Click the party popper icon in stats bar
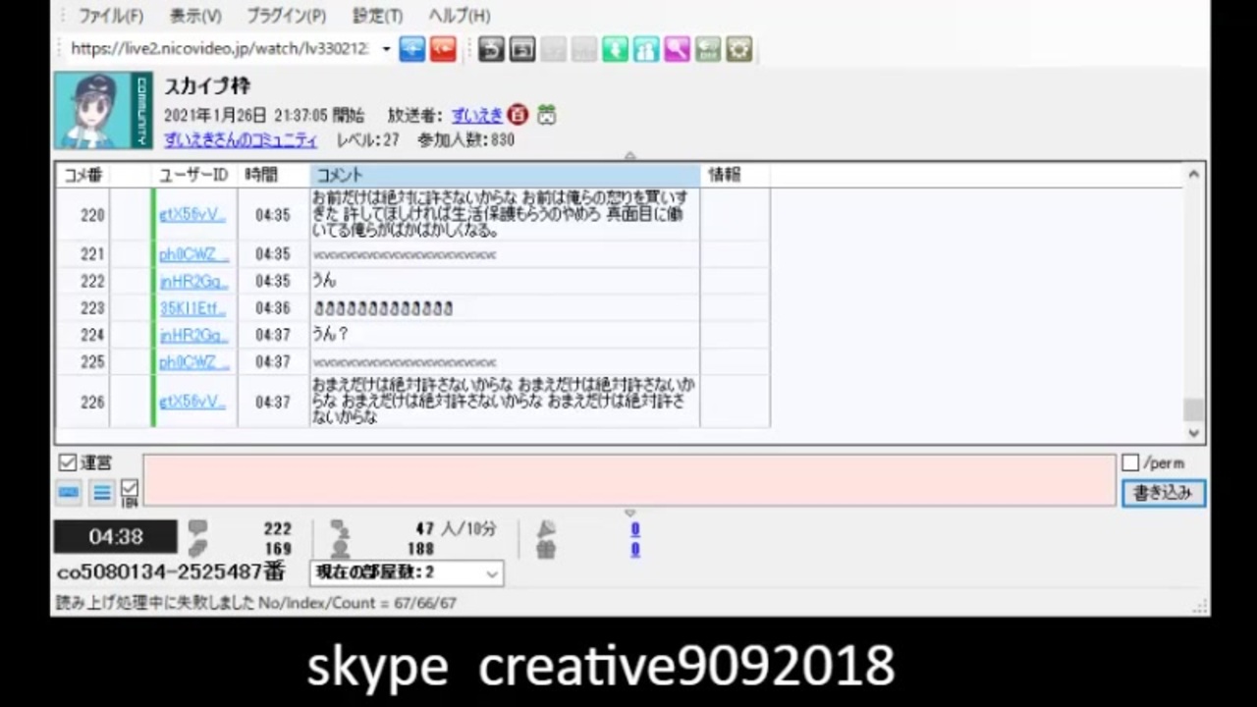Screen dimensions: 1257x707 pyautogui.click(x=546, y=528)
